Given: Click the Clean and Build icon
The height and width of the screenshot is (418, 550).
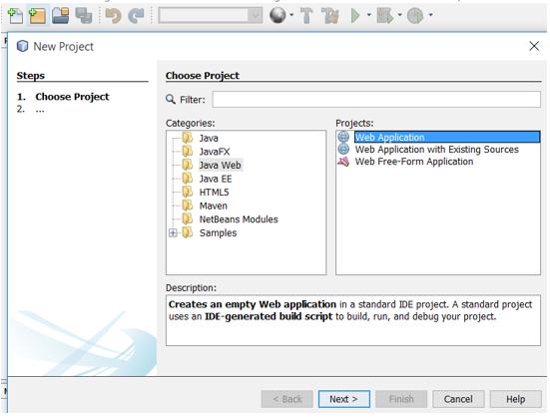Looking at the screenshot, I should coord(330,16).
